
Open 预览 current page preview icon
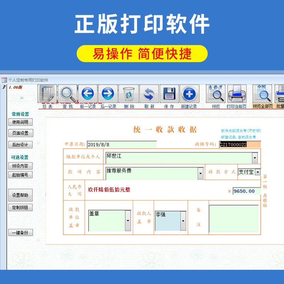click(x=215, y=94)
